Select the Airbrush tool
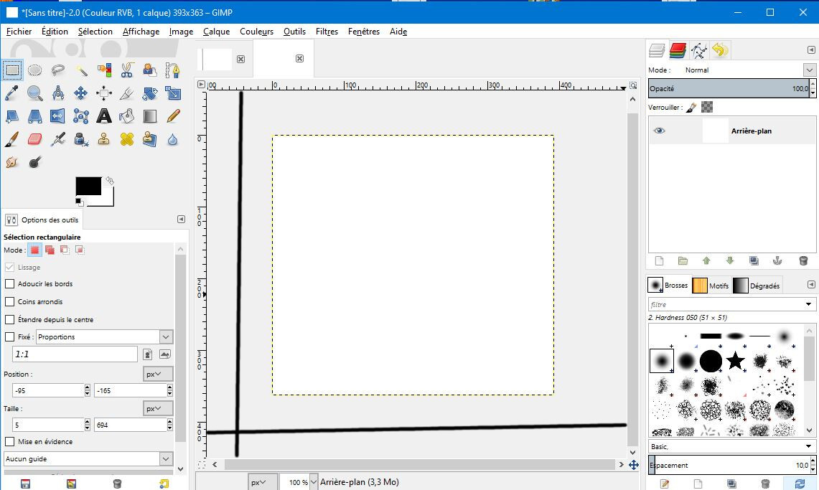 coord(58,138)
